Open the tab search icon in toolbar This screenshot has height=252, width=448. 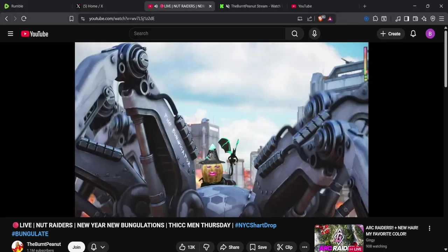click(x=384, y=19)
